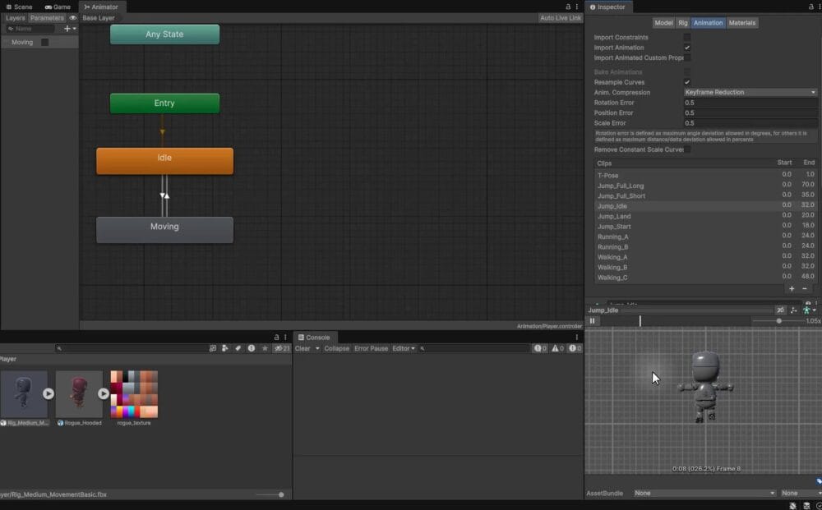
Task: Open the preview avatar dropdown
Action: (x=810, y=310)
